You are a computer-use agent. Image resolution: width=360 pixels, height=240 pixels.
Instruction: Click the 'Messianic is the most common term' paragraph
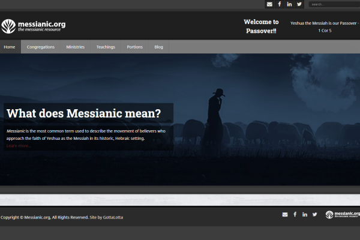tap(86, 134)
